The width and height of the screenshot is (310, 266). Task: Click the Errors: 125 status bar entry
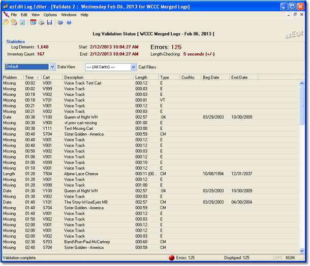click(185, 258)
